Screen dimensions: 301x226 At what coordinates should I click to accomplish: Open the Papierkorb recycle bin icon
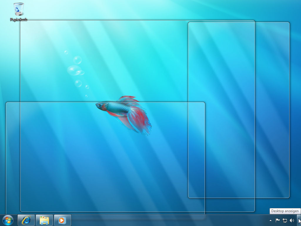tap(19, 9)
